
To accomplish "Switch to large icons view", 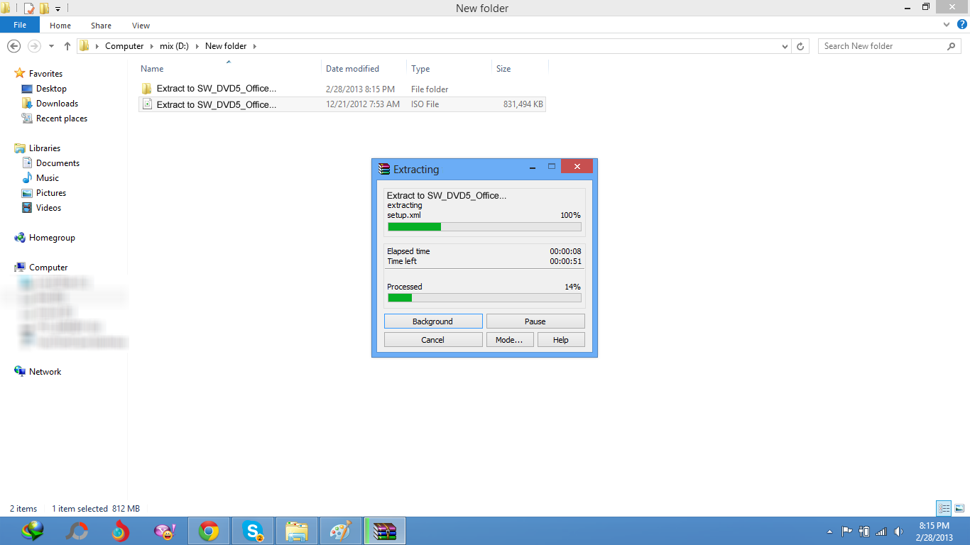I will tap(959, 508).
